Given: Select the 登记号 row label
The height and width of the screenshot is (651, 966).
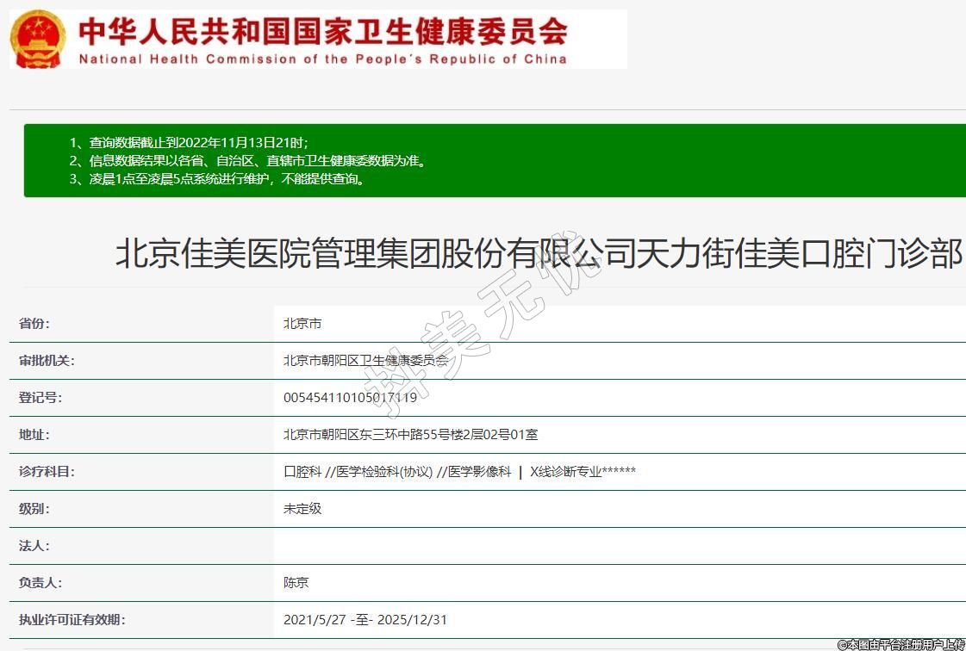Looking at the screenshot, I should pos(41,398).
